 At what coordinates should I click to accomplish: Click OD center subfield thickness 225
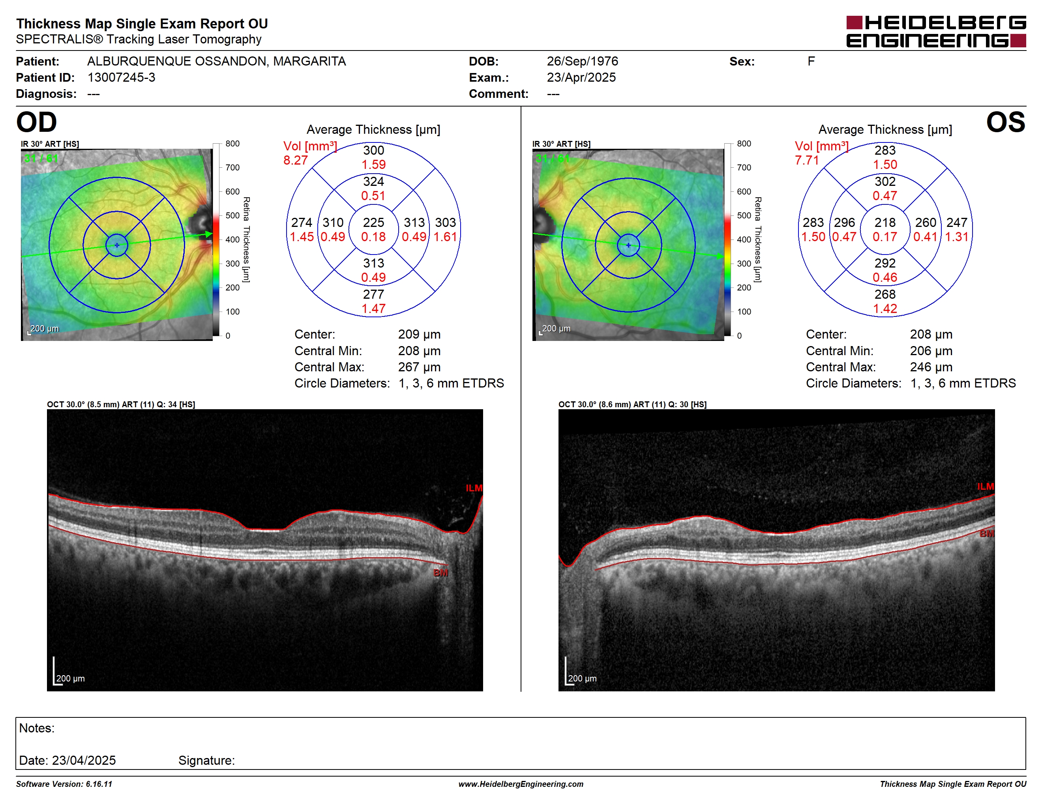[x=373, y=223]
